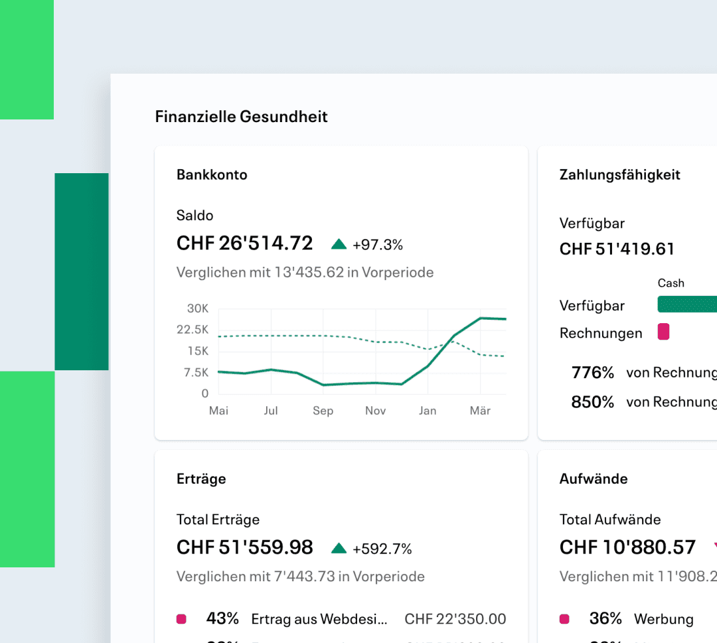Click the Mär label on chart axis

(480, 411)
